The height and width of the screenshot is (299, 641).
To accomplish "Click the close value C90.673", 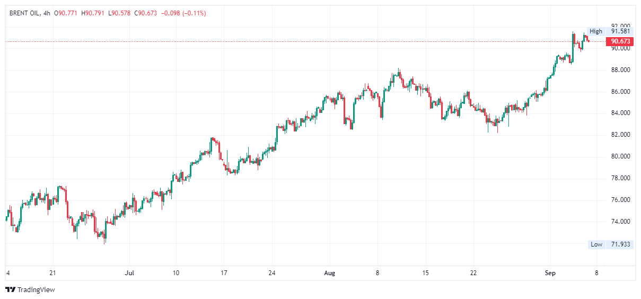I will [146, 13].
